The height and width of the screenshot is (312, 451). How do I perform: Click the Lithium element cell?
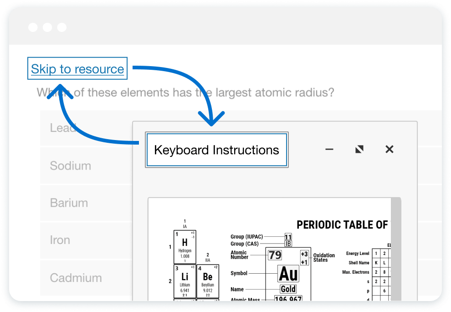pos(184,281)
